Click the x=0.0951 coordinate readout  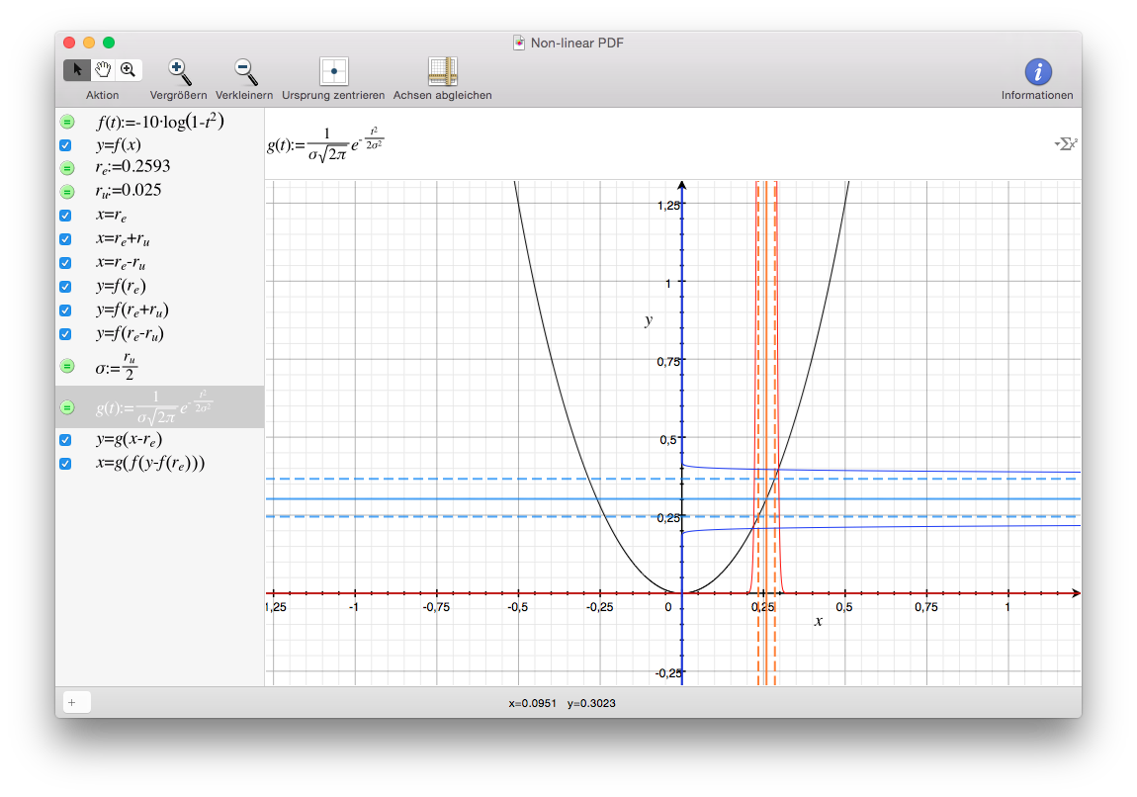pyautogui.click(x=532, y=703)
